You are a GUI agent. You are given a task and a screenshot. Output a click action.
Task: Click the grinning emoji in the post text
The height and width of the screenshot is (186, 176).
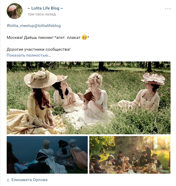(84, 37)
